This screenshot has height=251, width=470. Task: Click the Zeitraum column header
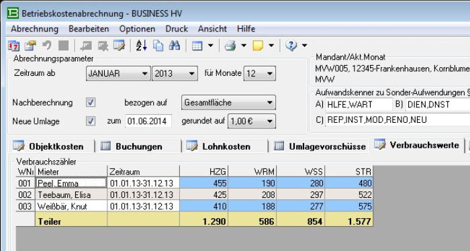(143, 172)
